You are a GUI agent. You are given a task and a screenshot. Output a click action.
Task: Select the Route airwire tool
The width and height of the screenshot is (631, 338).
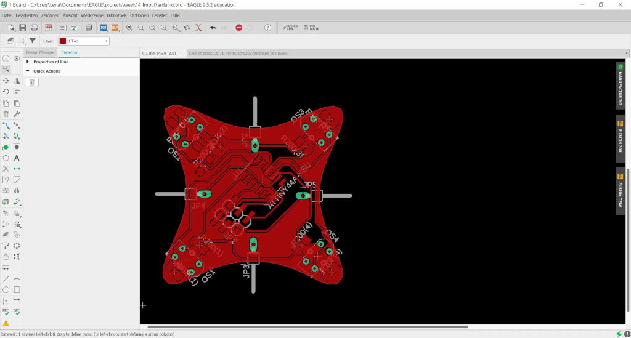[x=6, y=126]
